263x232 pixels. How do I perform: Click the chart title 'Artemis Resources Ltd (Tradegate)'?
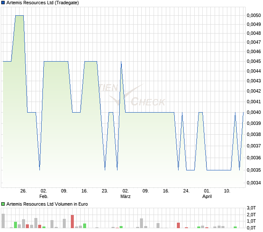tap(42, 3)
